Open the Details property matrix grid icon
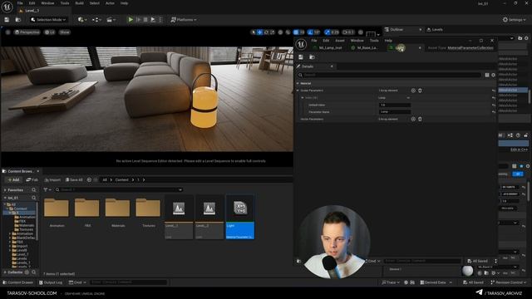 487,75
